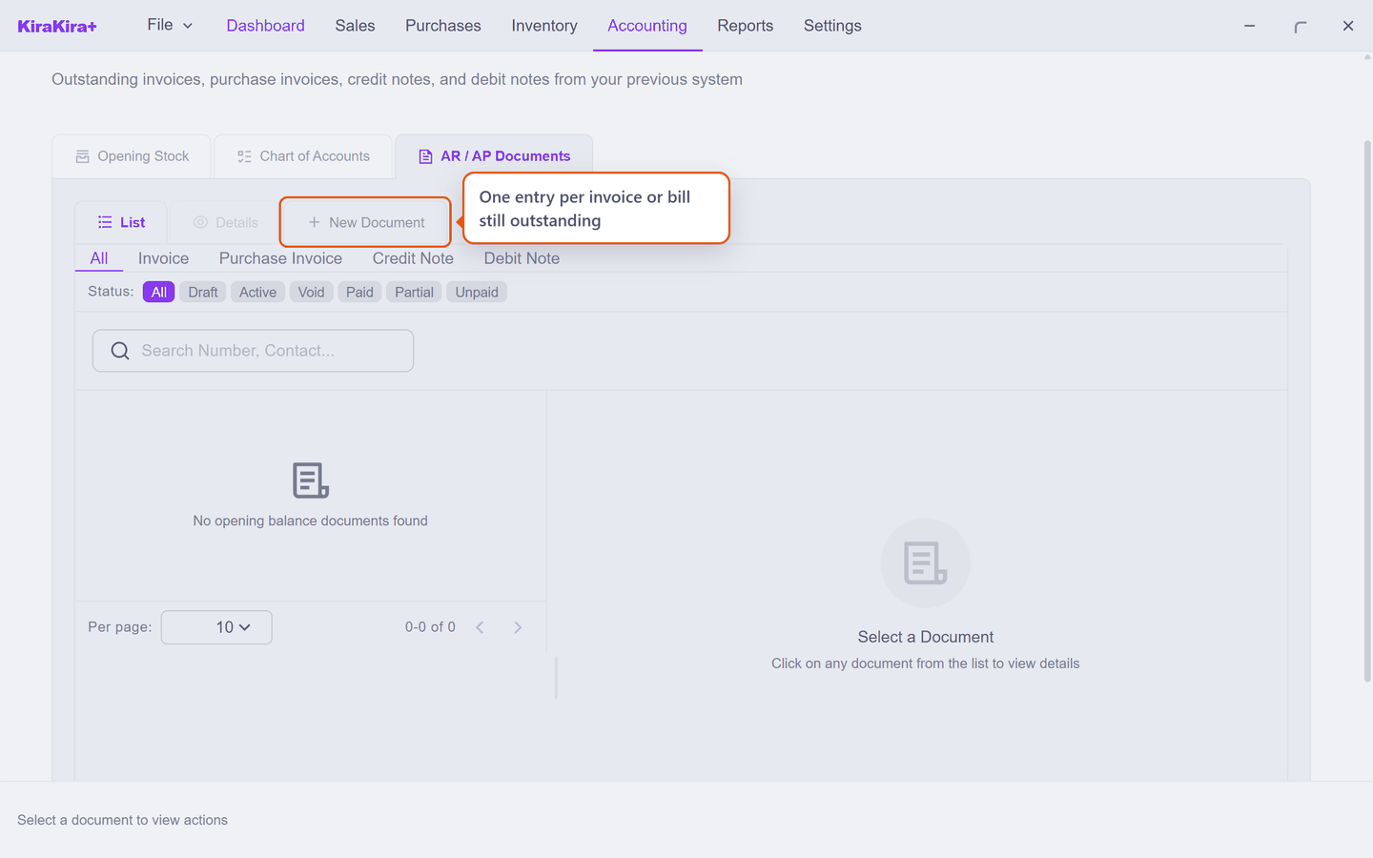Click the Search Number, Contact field

pos(253,351)
